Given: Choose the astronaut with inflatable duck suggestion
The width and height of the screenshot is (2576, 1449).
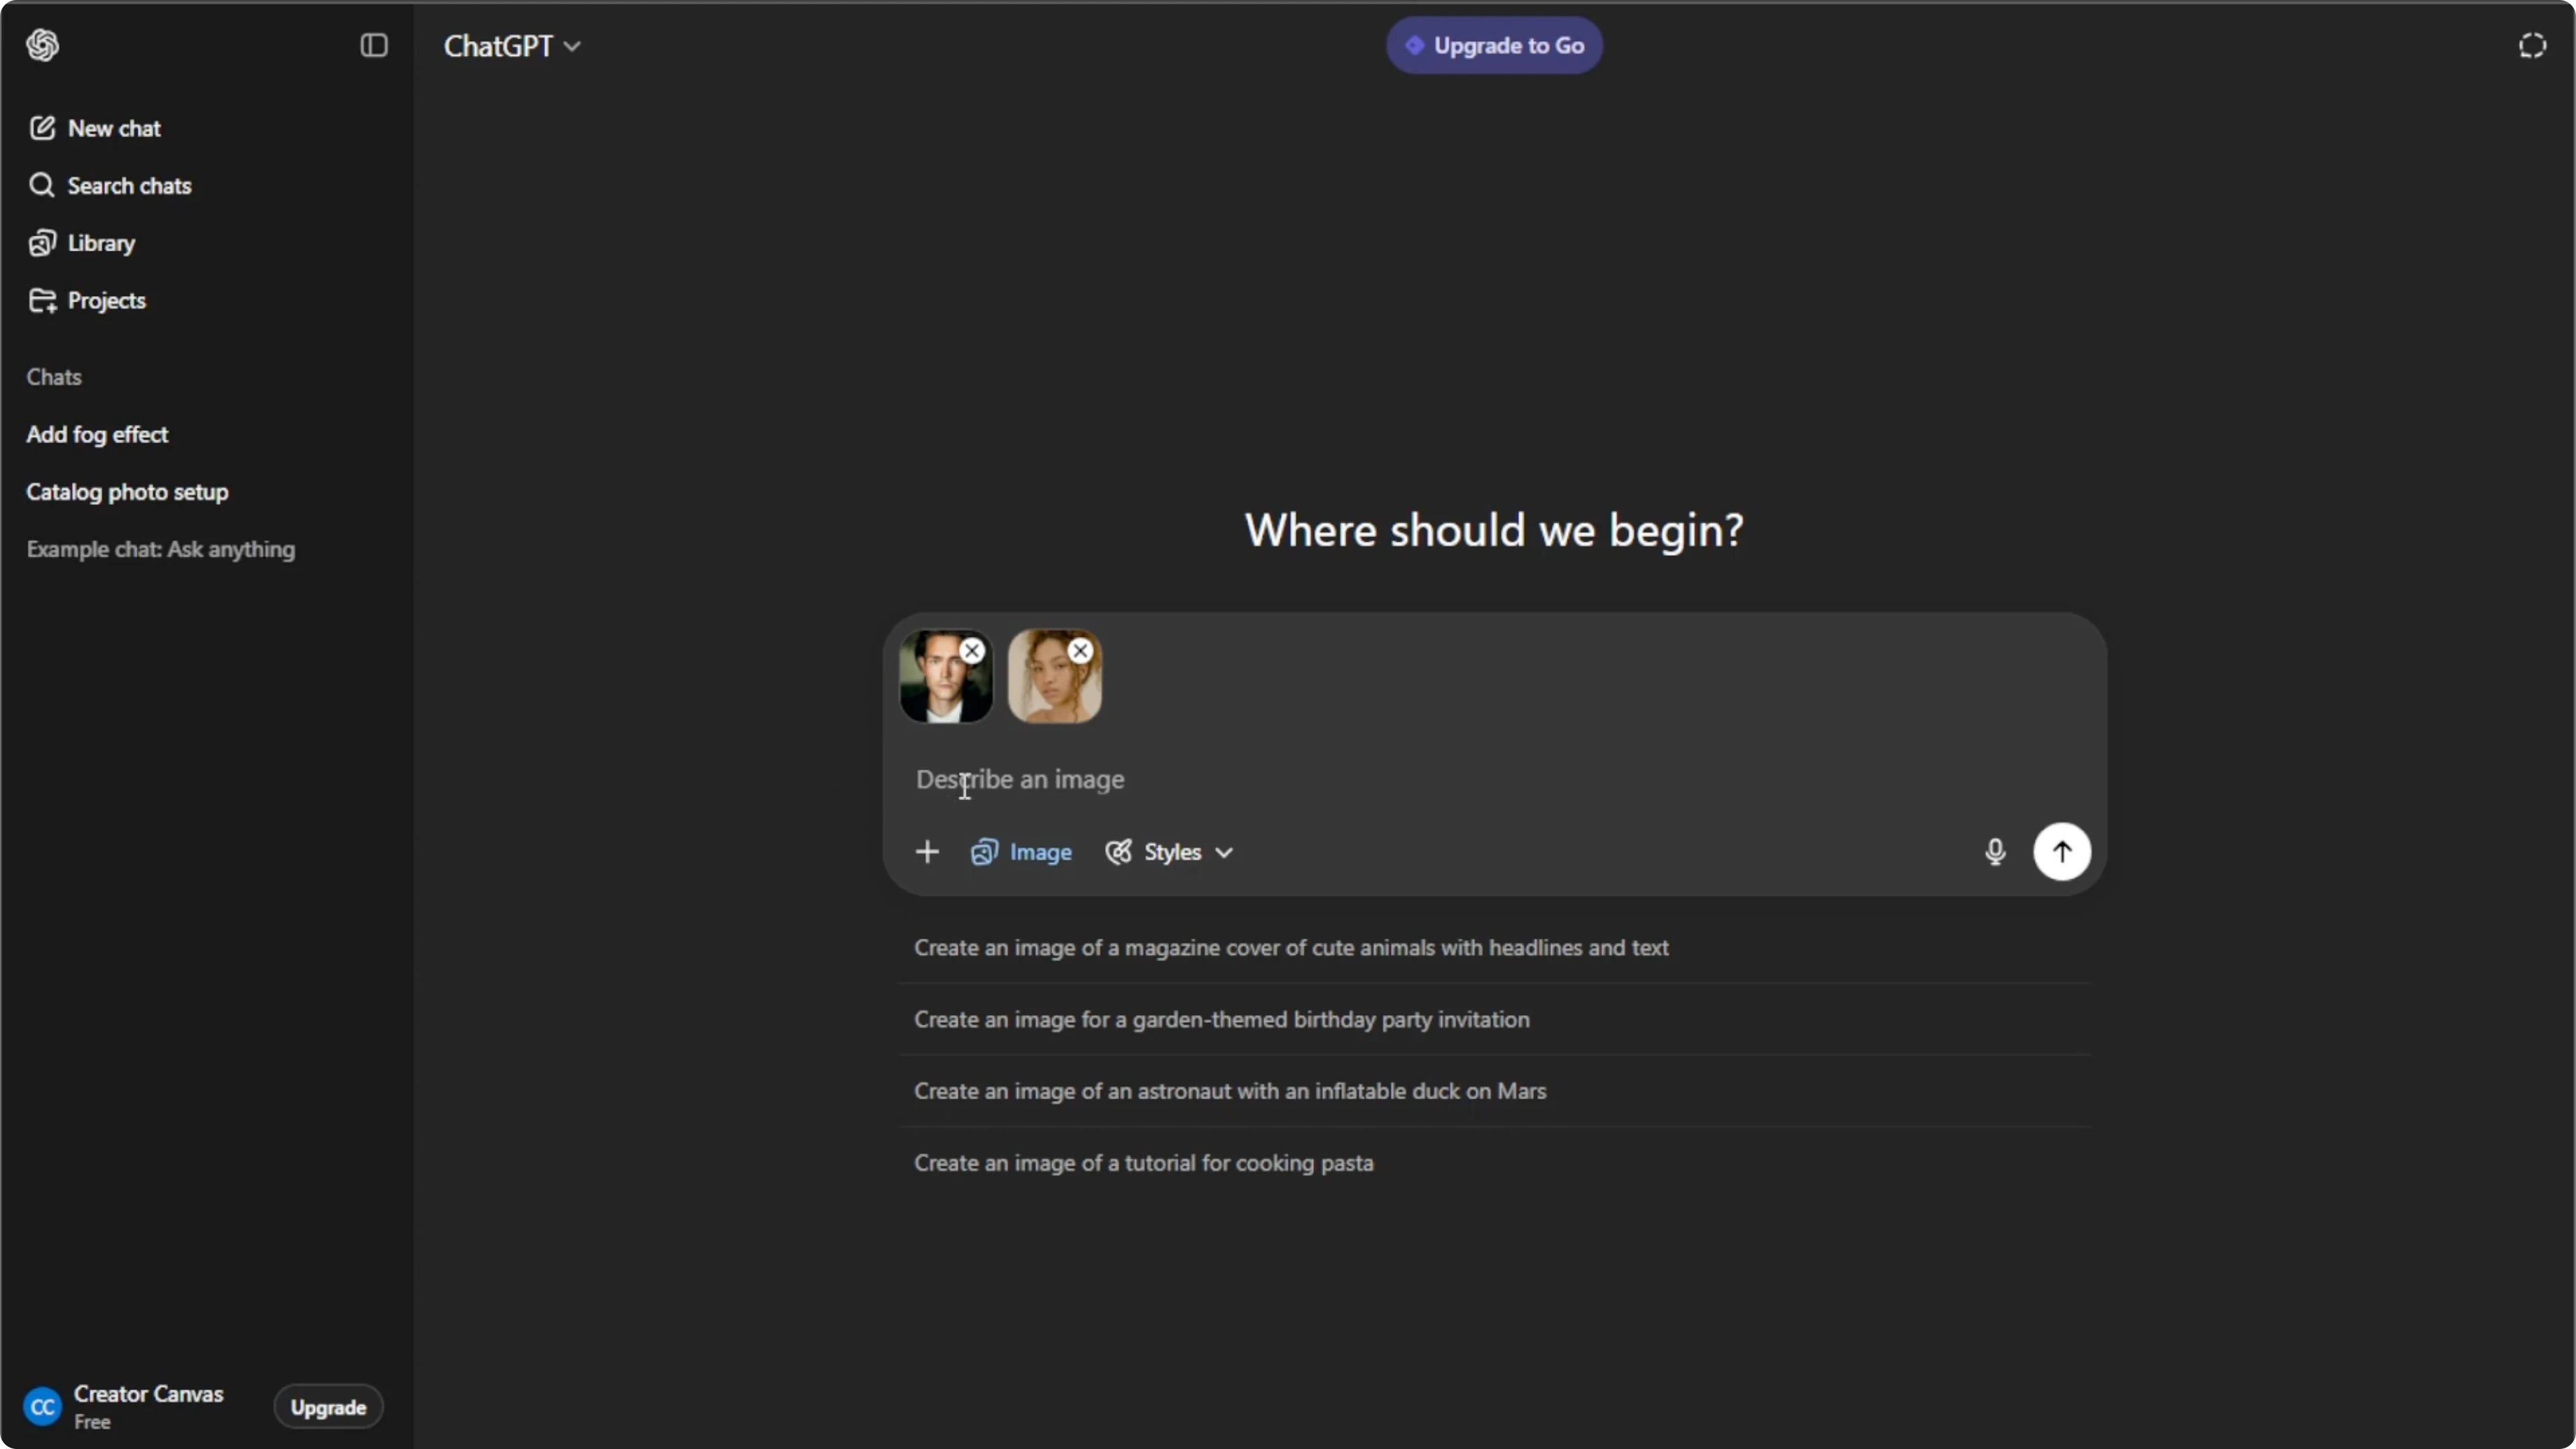Looking at the screenshot, I should click(1494, 1092).
